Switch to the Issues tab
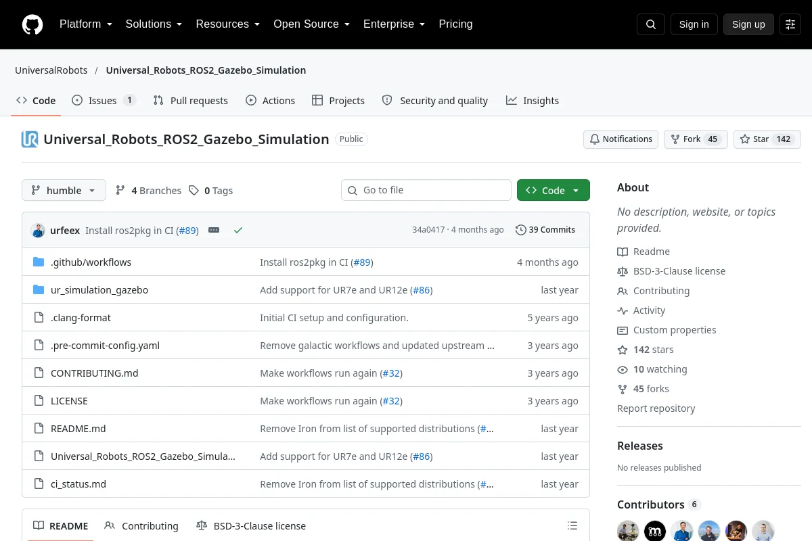Image resolution: width=812 pixels, height=541 pixels. tap(104, 100)
